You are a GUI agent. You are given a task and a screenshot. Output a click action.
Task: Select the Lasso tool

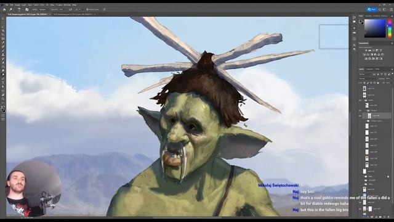coord(3,27)
